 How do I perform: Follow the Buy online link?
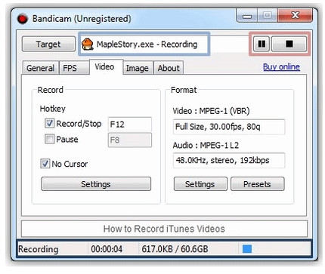(281, 66)
